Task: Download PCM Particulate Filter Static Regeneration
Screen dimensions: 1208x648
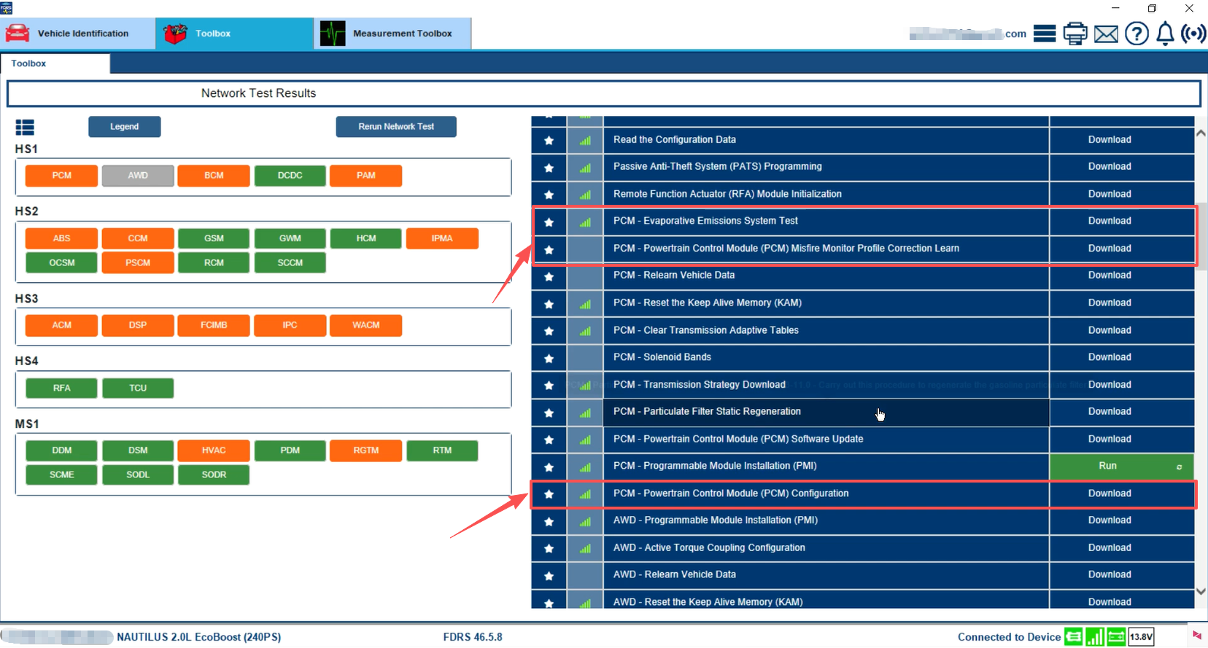Action: pyautogui.click(x=1109, y=412)
